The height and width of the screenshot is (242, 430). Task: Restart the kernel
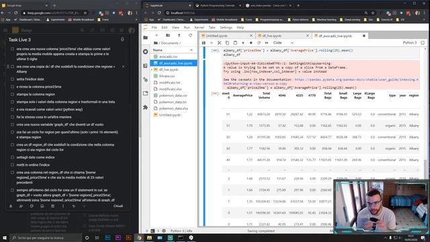pyautogui.click(x=259, y=43)
